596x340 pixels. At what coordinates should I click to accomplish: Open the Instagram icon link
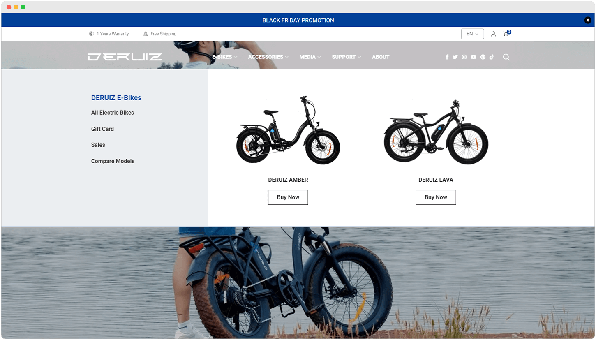click(464, 57)
